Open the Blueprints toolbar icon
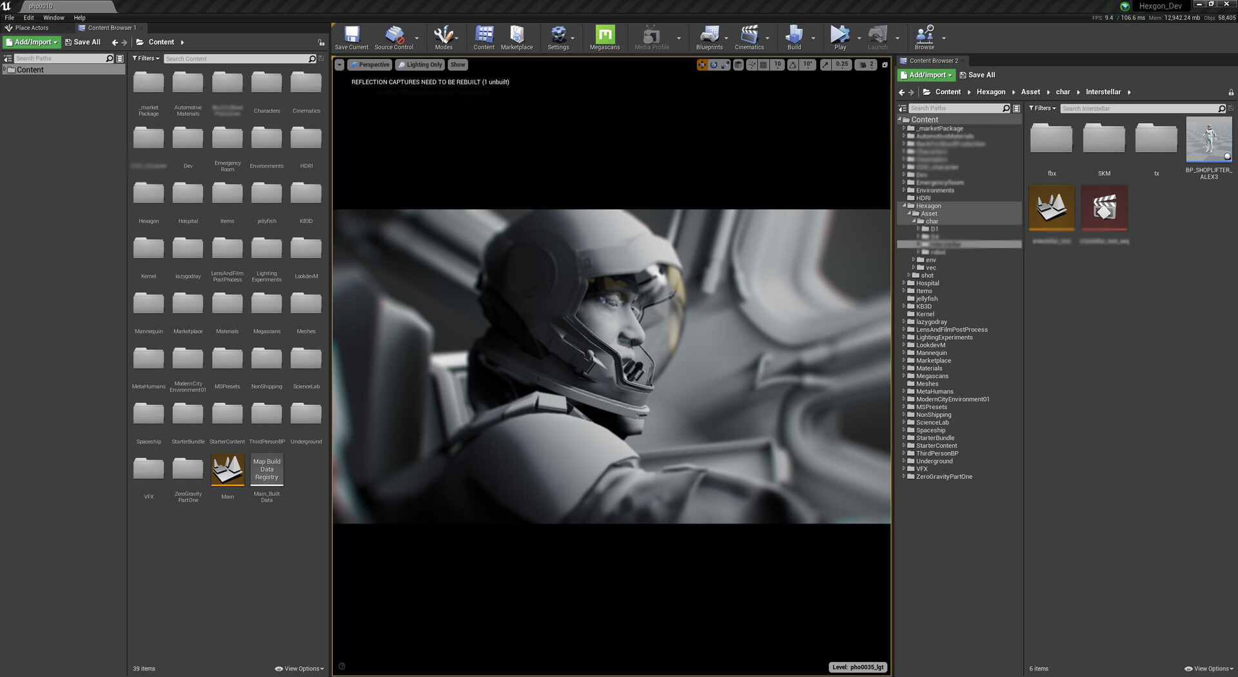Screen dimensions: 1238x677 coord(709,37)
